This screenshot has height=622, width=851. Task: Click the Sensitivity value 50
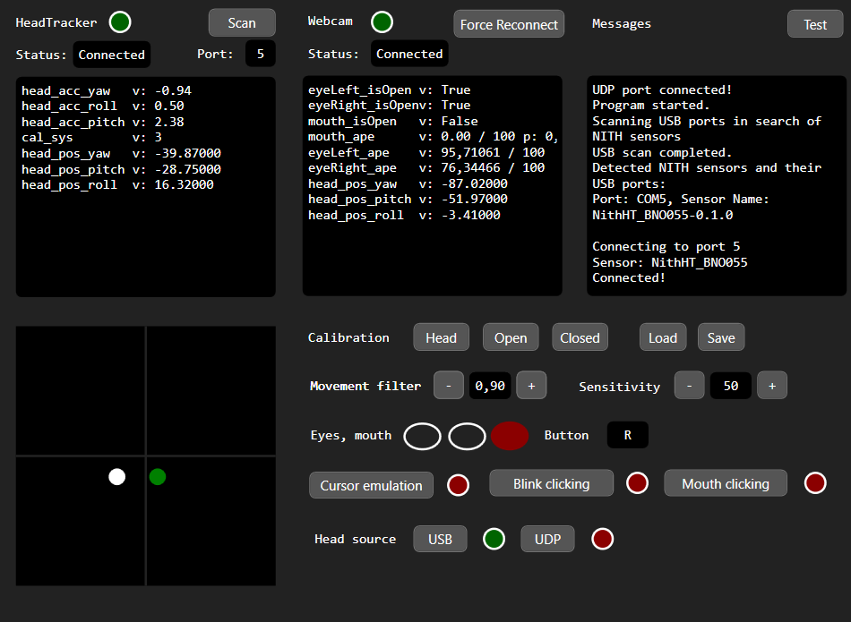coord(730,386)
